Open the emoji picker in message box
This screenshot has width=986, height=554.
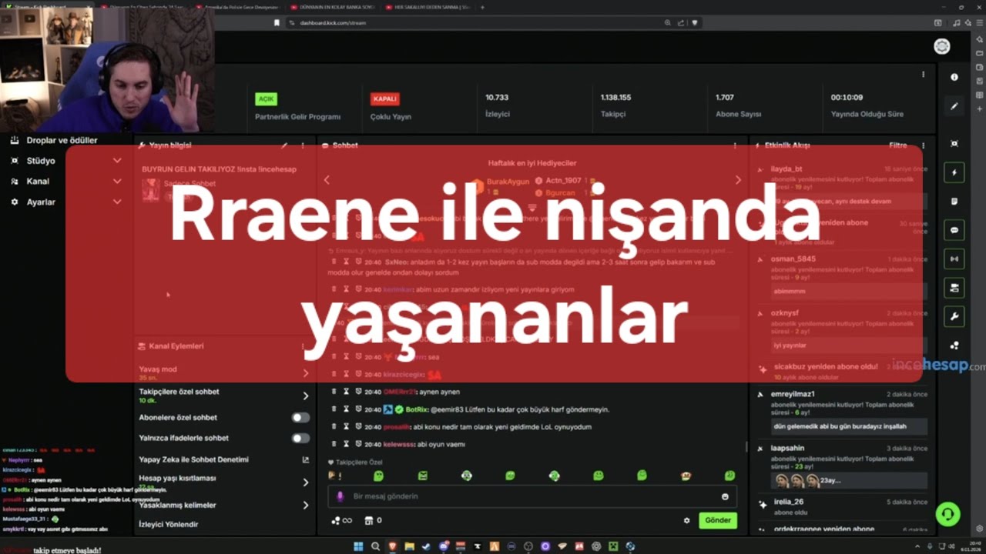[x=725, y=496]
